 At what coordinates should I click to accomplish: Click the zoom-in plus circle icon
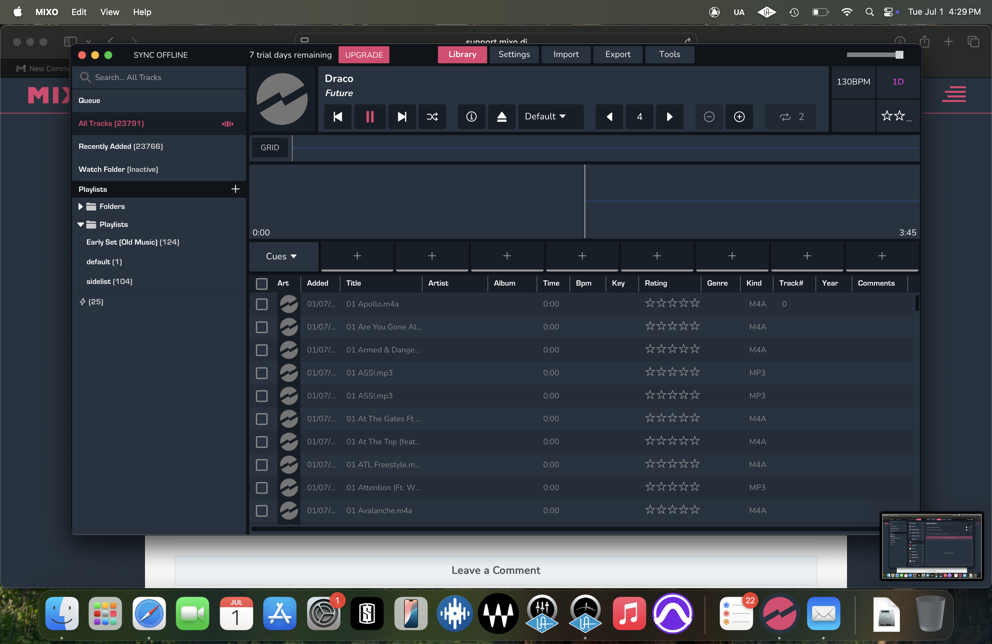(x=739, y=117)
